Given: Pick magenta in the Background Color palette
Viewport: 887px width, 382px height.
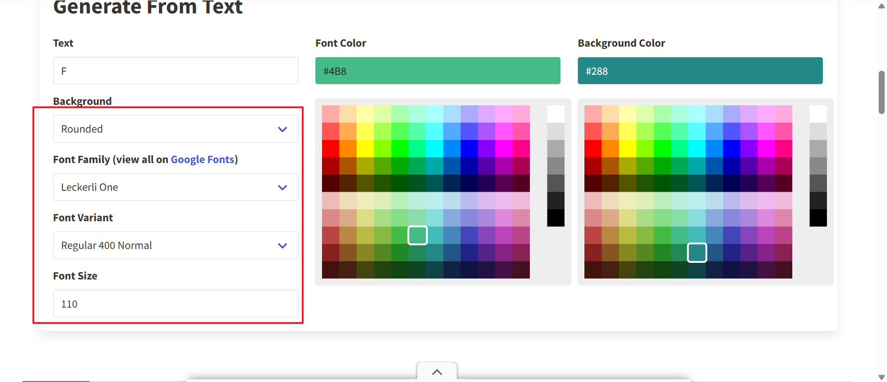Looking at the screenshot, I should (766, 149).
